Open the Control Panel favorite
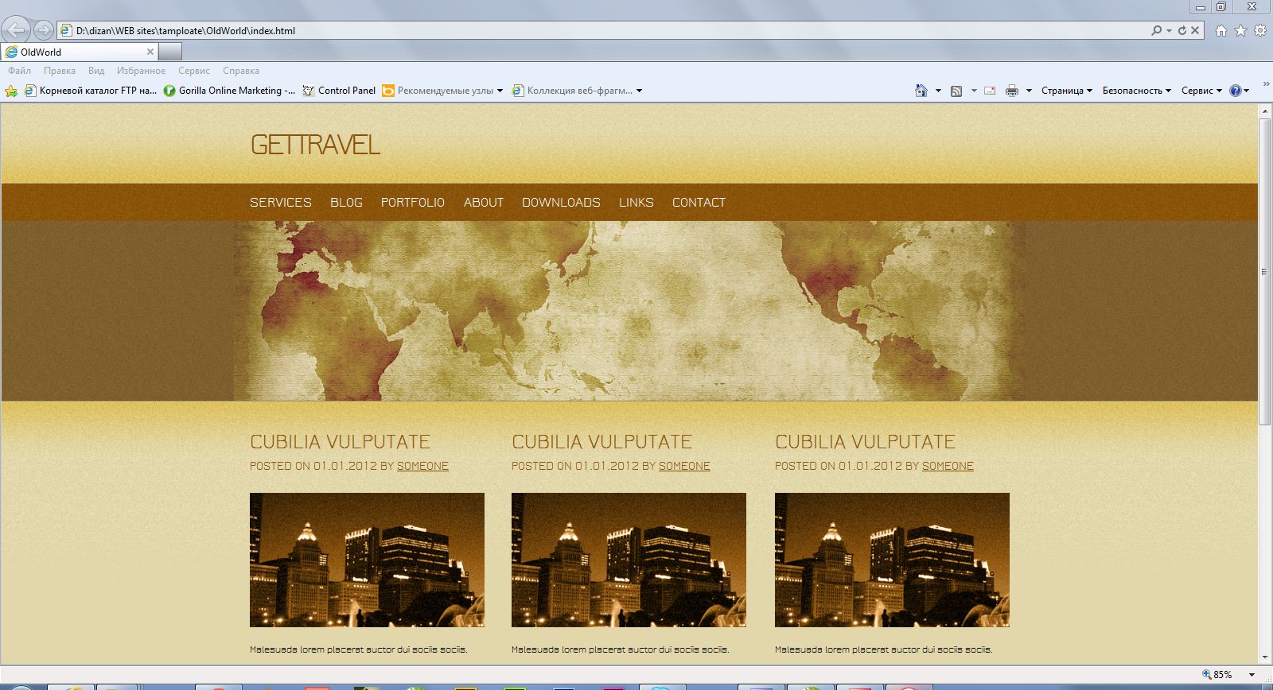This screenshot has height=690, width=1273. coord(339,91)
